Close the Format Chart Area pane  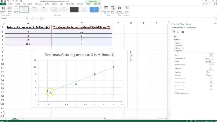pos(216,24)
